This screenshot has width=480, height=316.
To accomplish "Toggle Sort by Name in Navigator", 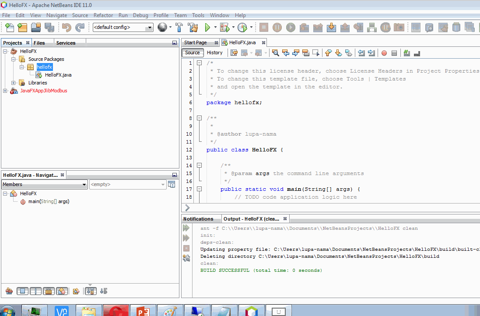I will click(90, 291).
